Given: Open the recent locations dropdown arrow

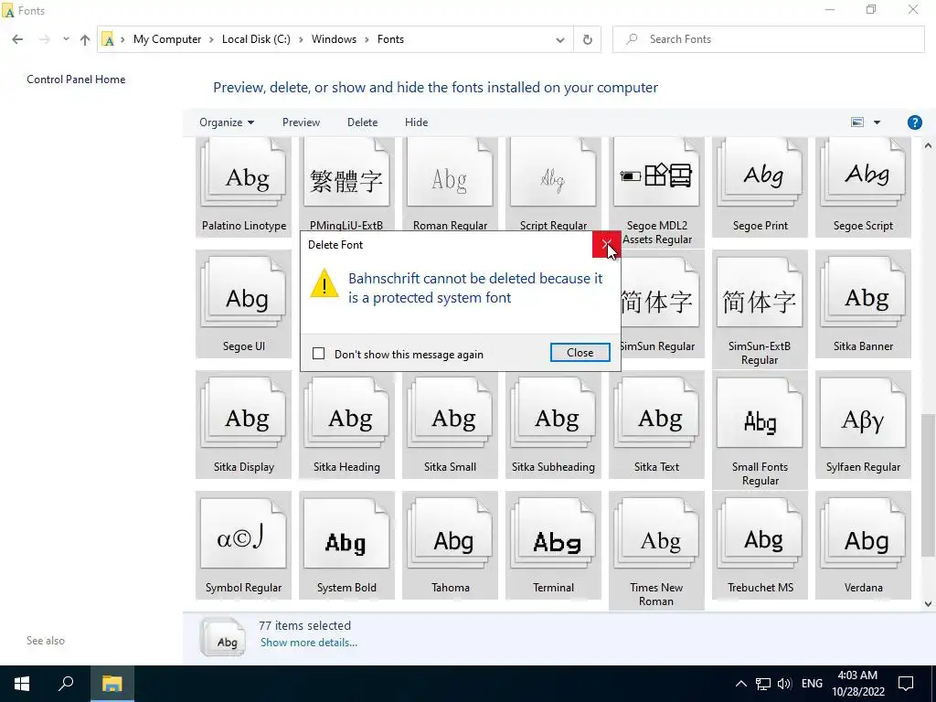Looking at the screenshot, I should (66, 39).
